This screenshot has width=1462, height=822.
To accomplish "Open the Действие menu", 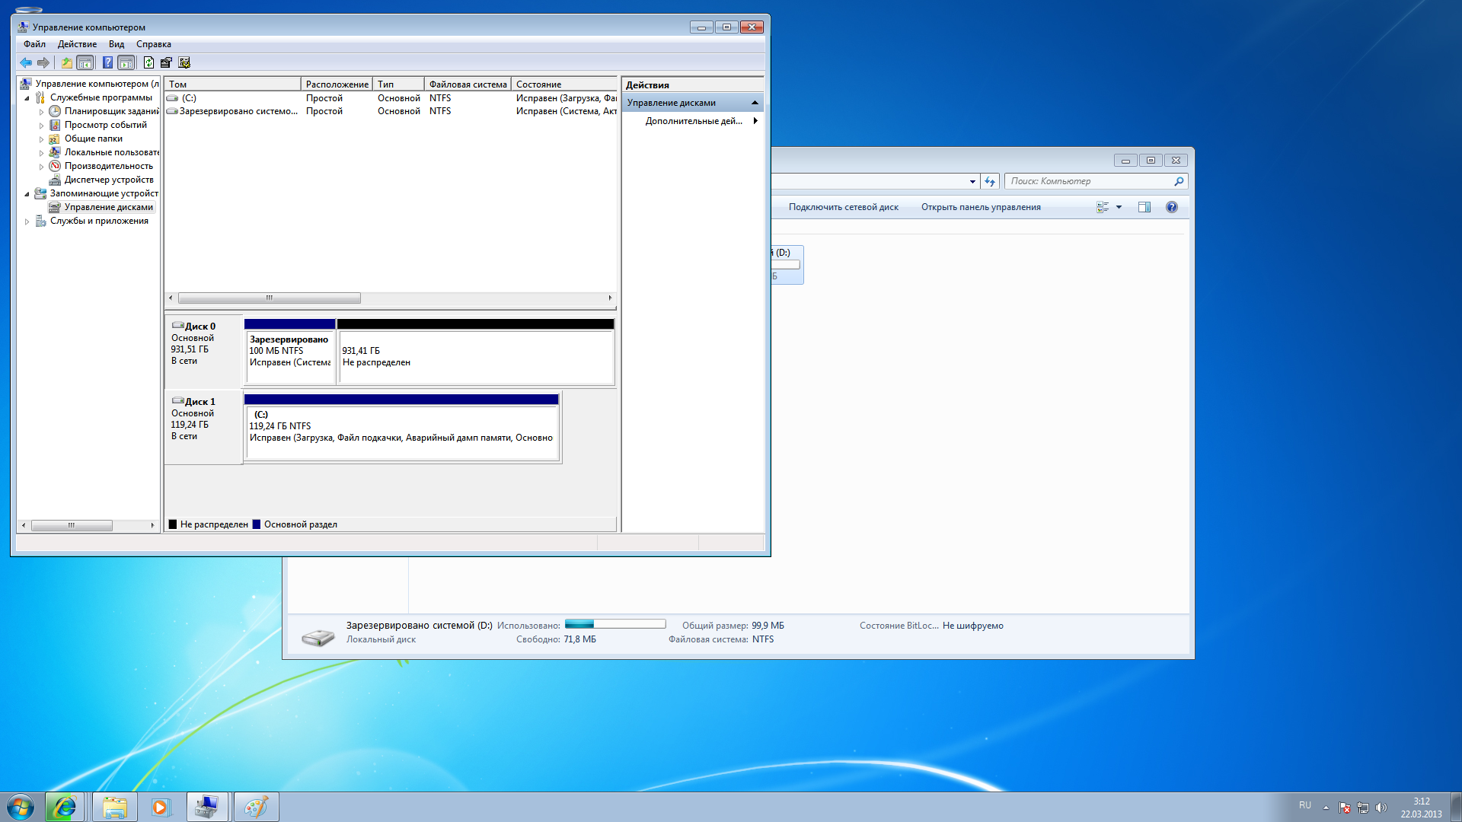I will point(77,44).
